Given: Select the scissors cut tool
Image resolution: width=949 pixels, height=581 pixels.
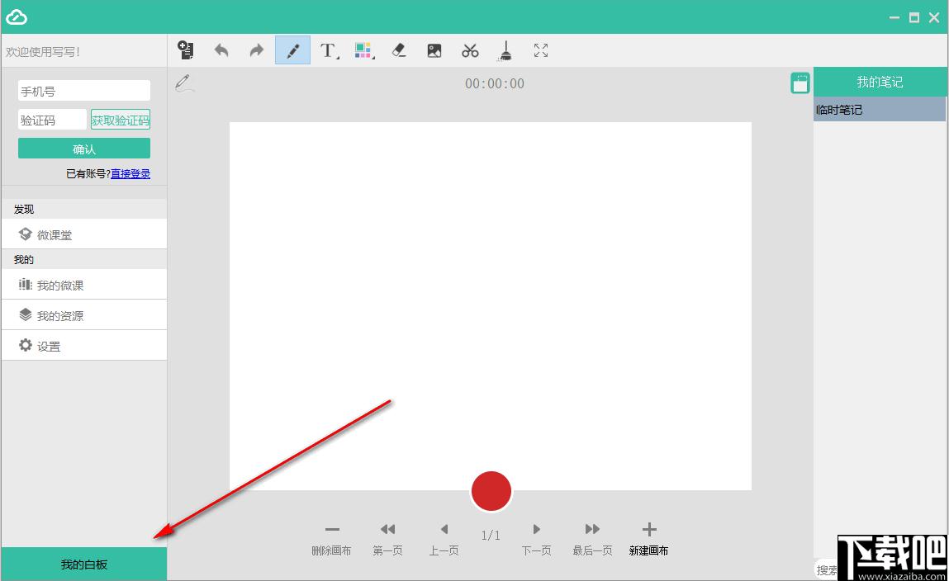Looking at the screenshot, I should (x=470, y=50).
